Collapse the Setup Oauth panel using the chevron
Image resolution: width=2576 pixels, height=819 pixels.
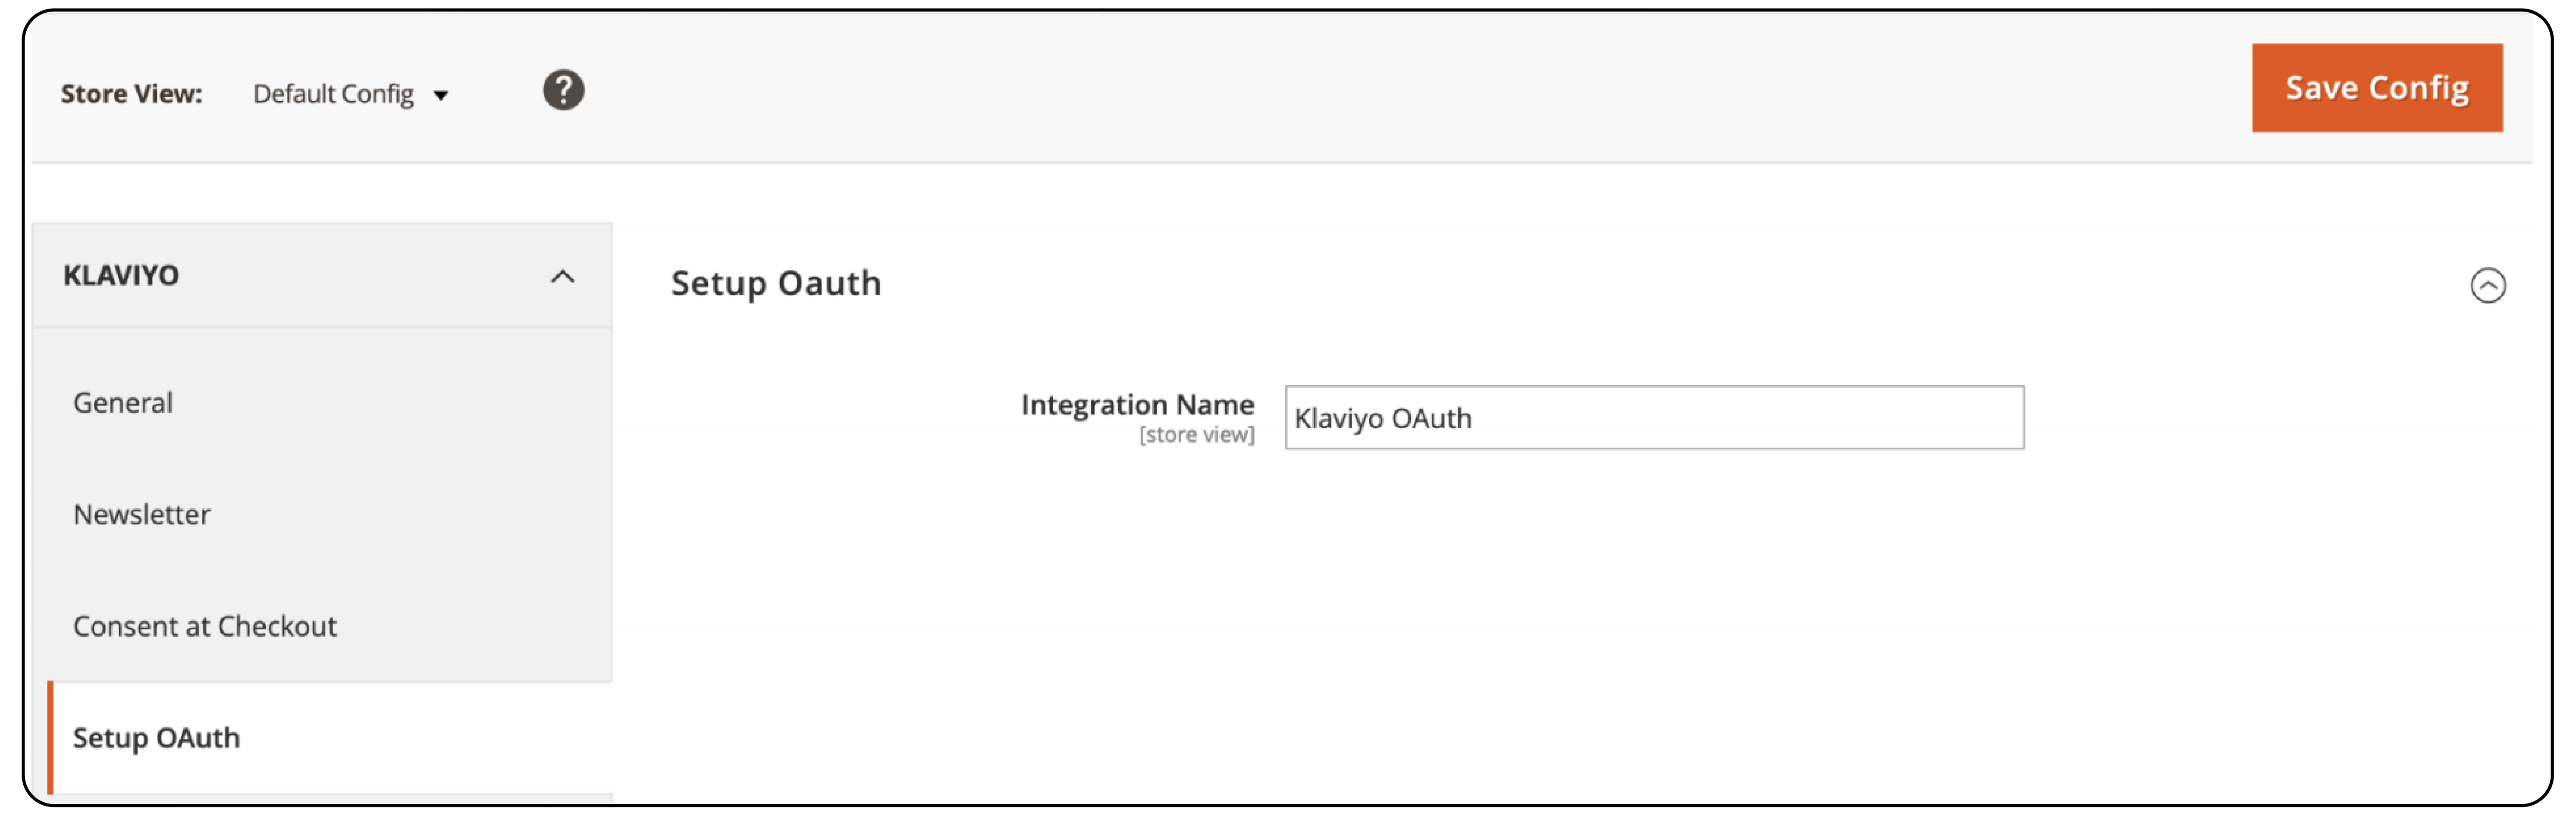[x=2489, y=286]
